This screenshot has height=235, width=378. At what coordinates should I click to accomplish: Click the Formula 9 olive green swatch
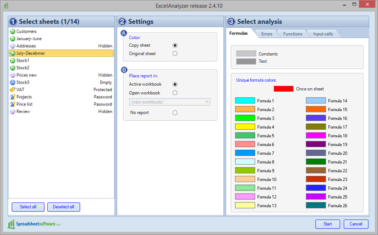pos(245,170)
